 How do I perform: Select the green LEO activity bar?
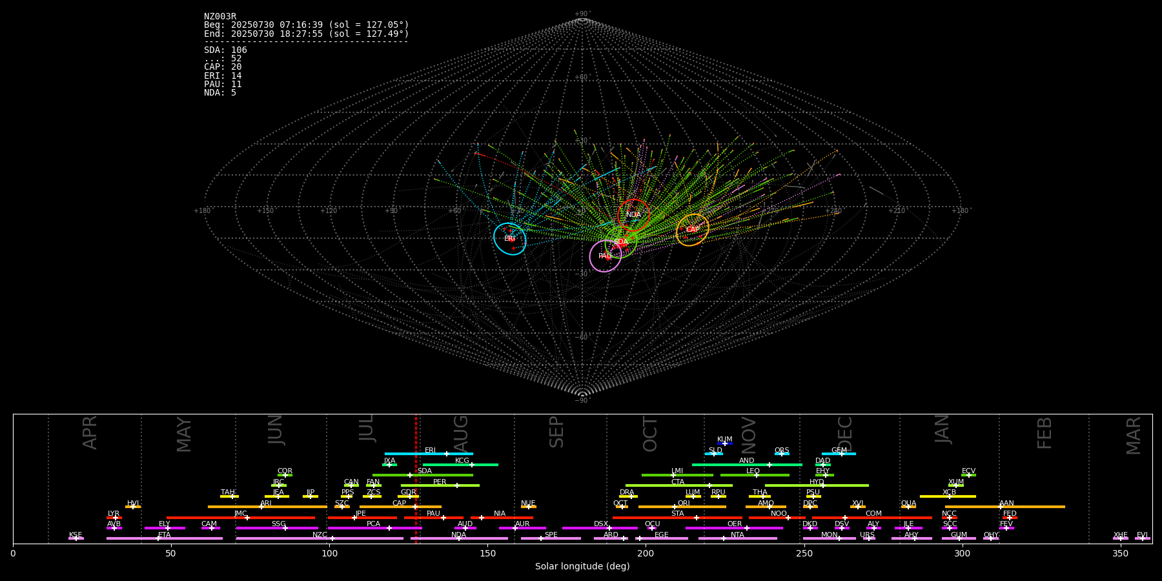pyautogui.click(x=755, y=475)
